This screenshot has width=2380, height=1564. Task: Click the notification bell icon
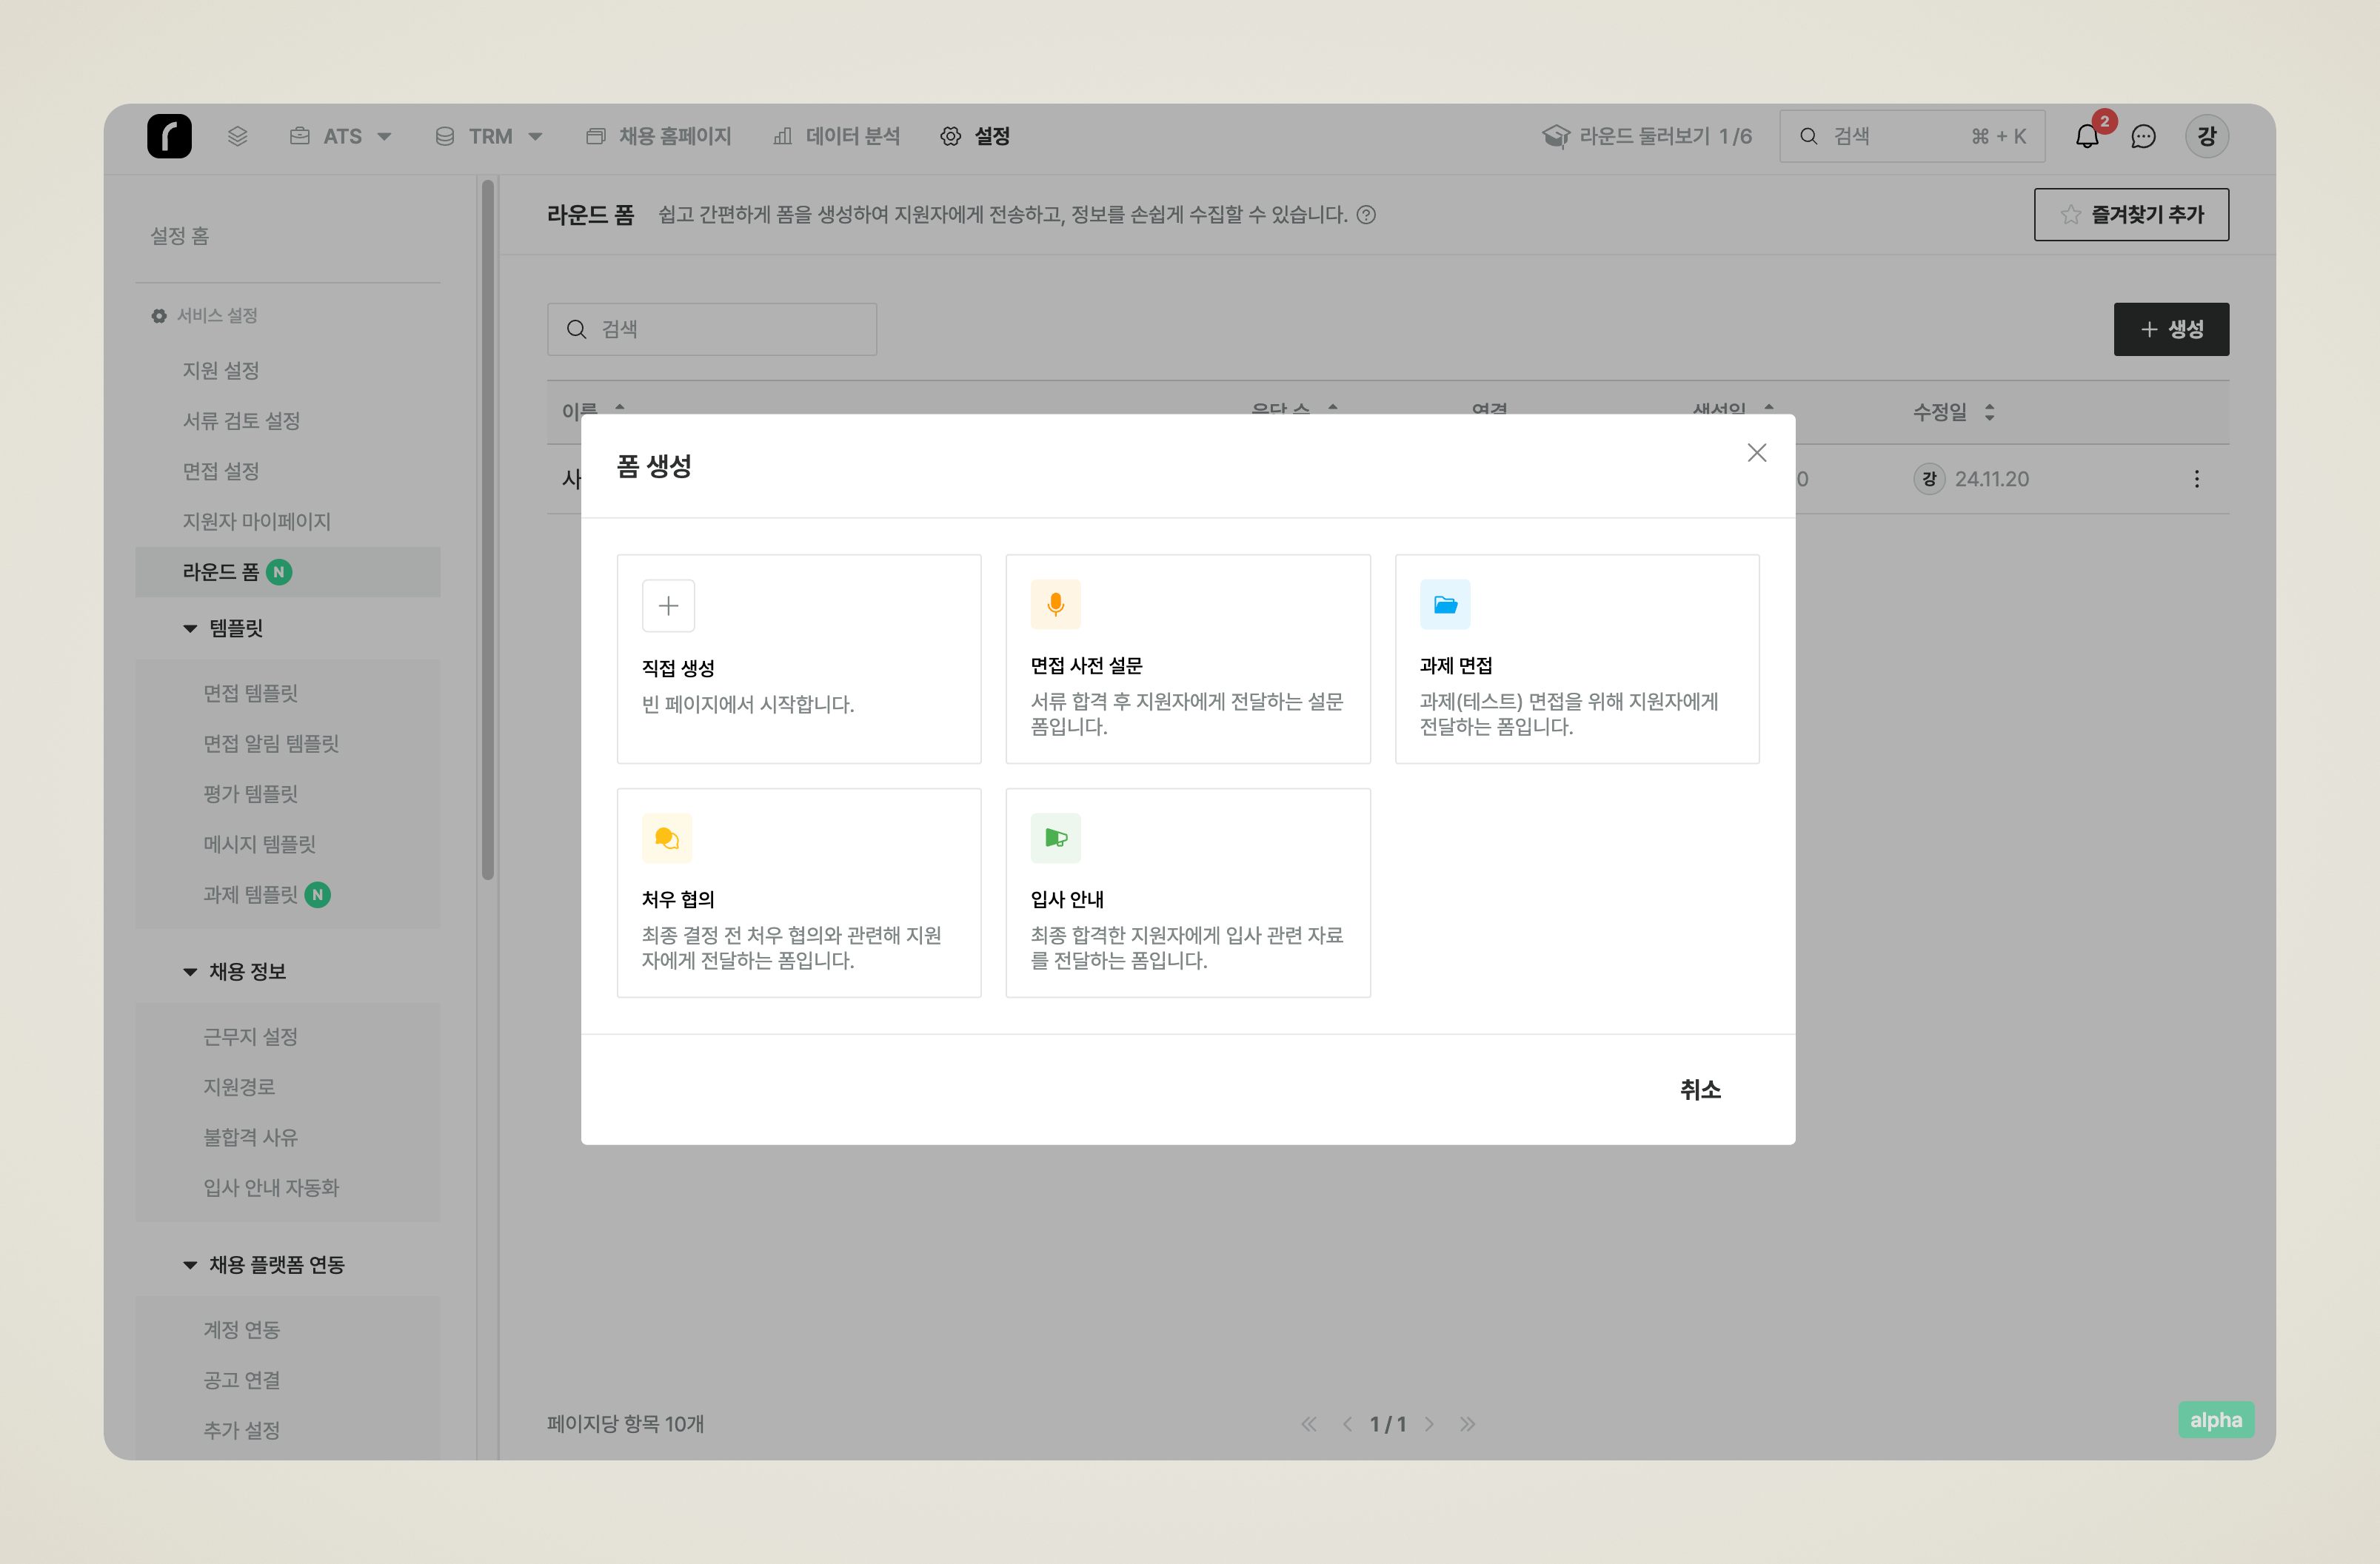[x=2086, y=137]
